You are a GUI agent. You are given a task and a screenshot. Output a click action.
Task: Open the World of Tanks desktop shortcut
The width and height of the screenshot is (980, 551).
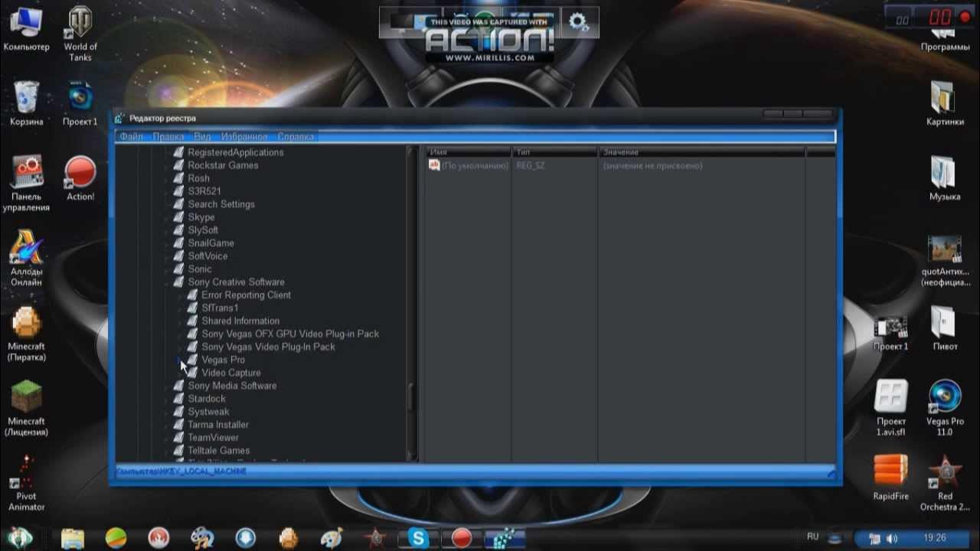coord(80,34)
